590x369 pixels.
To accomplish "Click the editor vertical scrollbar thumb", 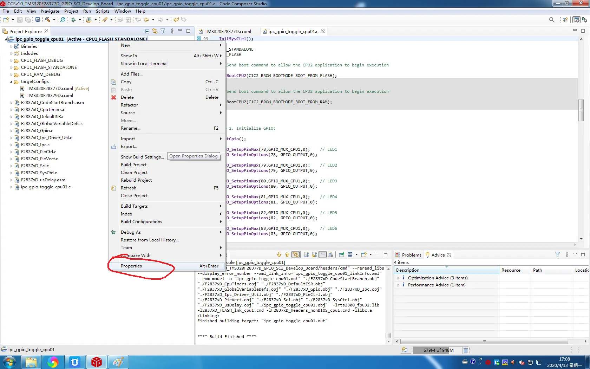I will pyautogui.click(x=581, y=110).
